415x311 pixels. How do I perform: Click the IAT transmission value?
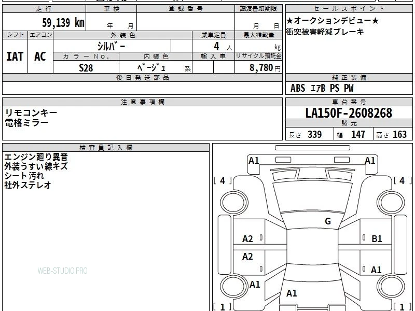pyautogui.click(x=15, y=56)
